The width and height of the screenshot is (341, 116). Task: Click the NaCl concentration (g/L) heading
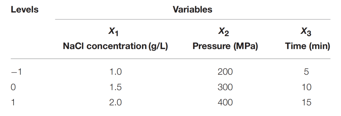click(115, 46)
